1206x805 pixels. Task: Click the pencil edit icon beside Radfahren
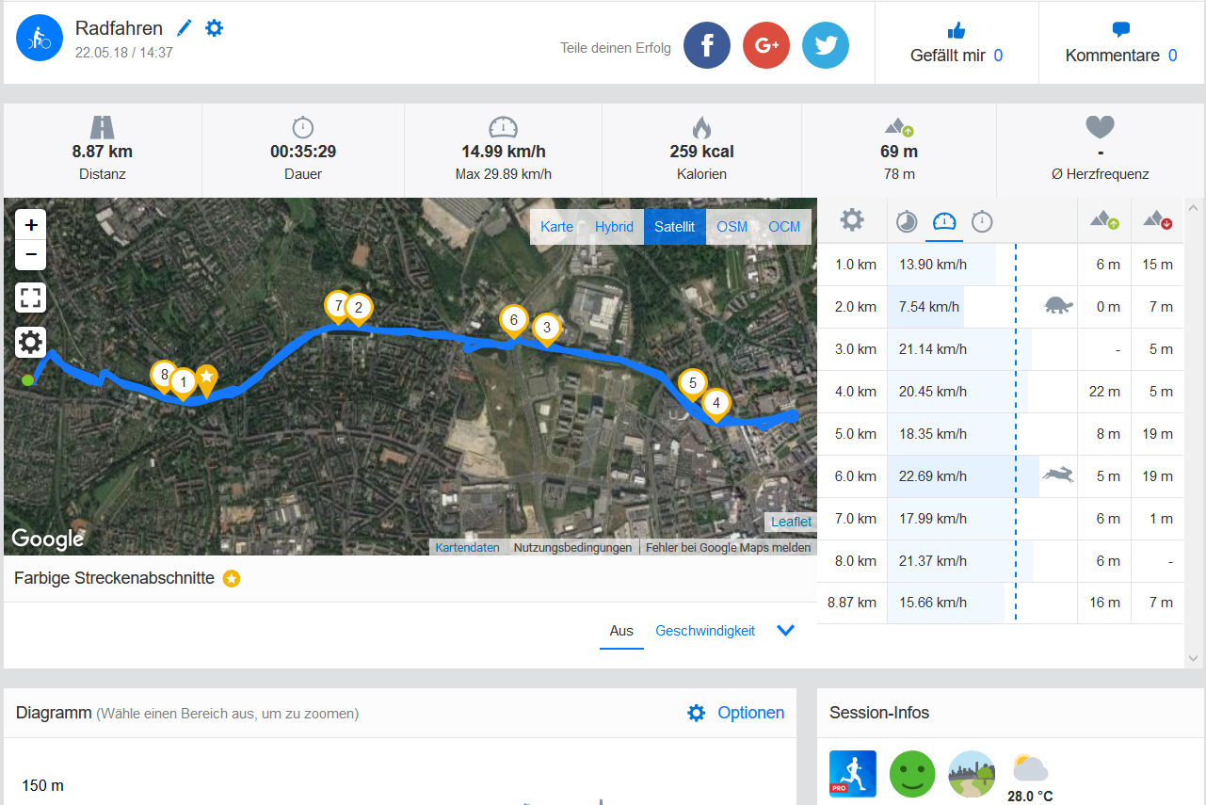pyautogui.click(x=185, y=28)
